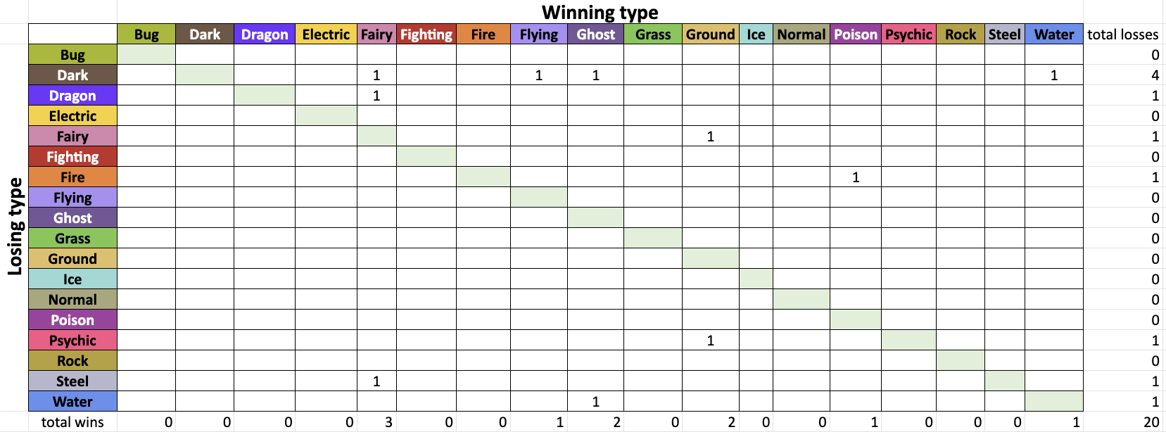Click the Fairy column header

coord(376,34)
